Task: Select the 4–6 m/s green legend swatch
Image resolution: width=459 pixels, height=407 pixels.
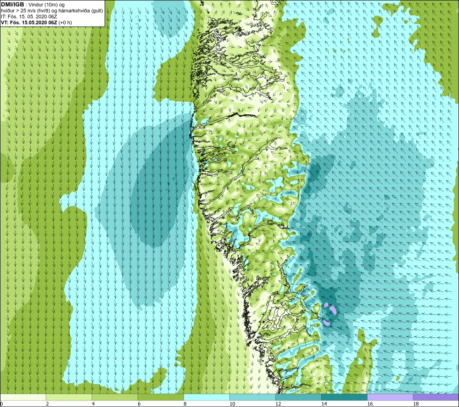Action: [x=115, y=397]
